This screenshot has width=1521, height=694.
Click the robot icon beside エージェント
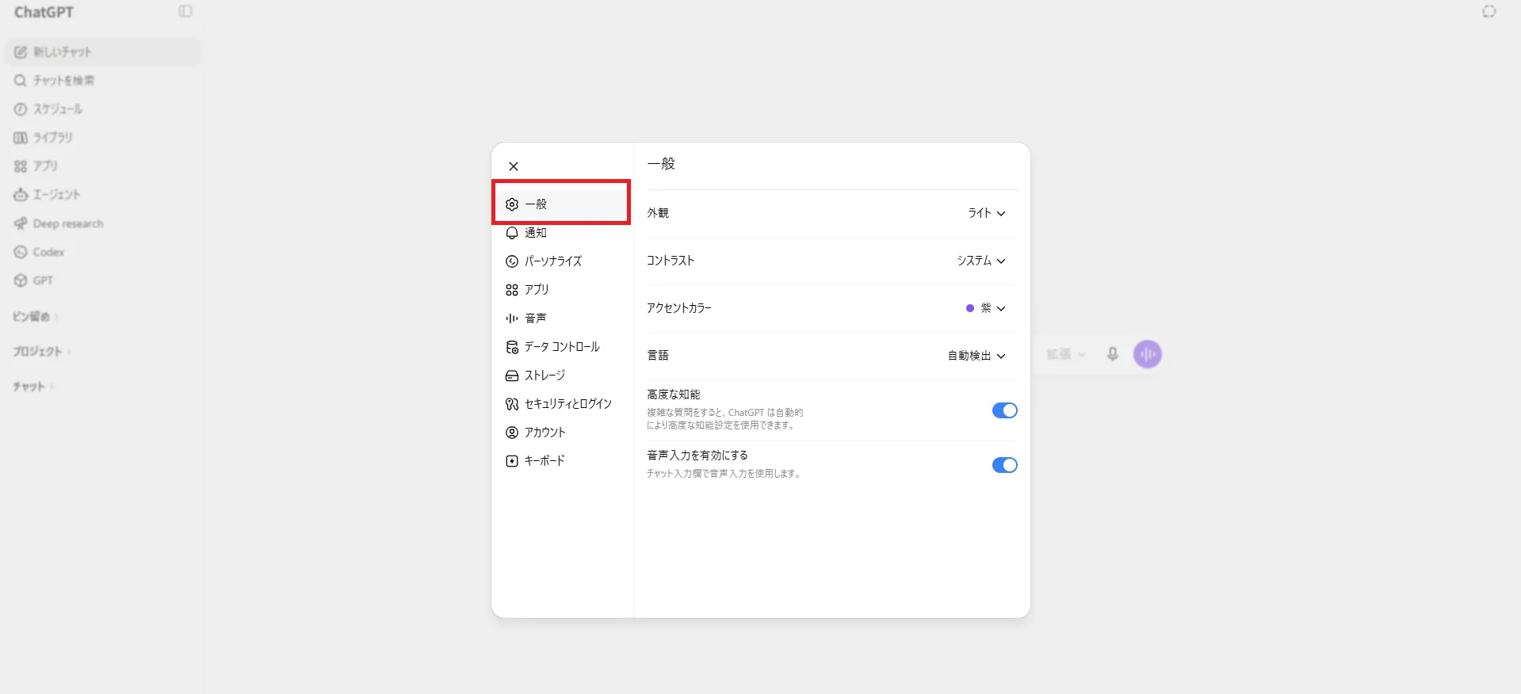(21, 195)
